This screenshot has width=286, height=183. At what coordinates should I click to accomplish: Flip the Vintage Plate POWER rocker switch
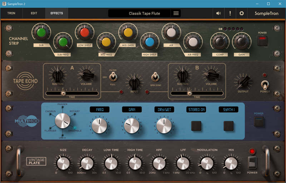tap(252, 162)
